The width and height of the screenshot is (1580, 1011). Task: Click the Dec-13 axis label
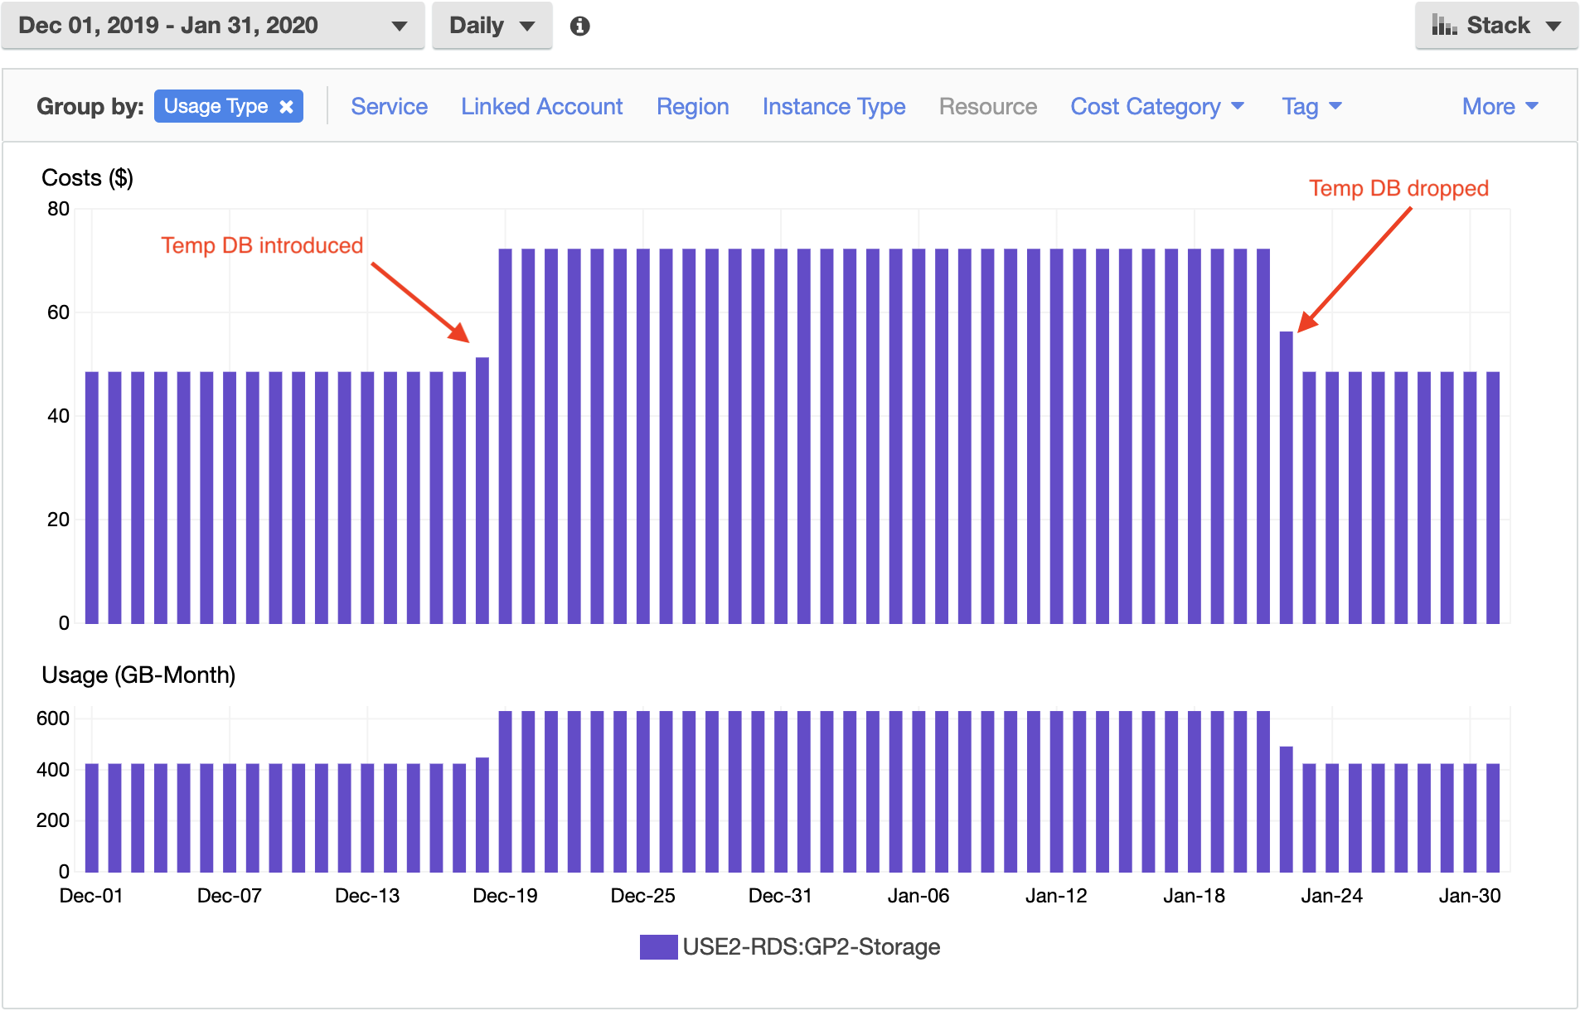(367, 896)
